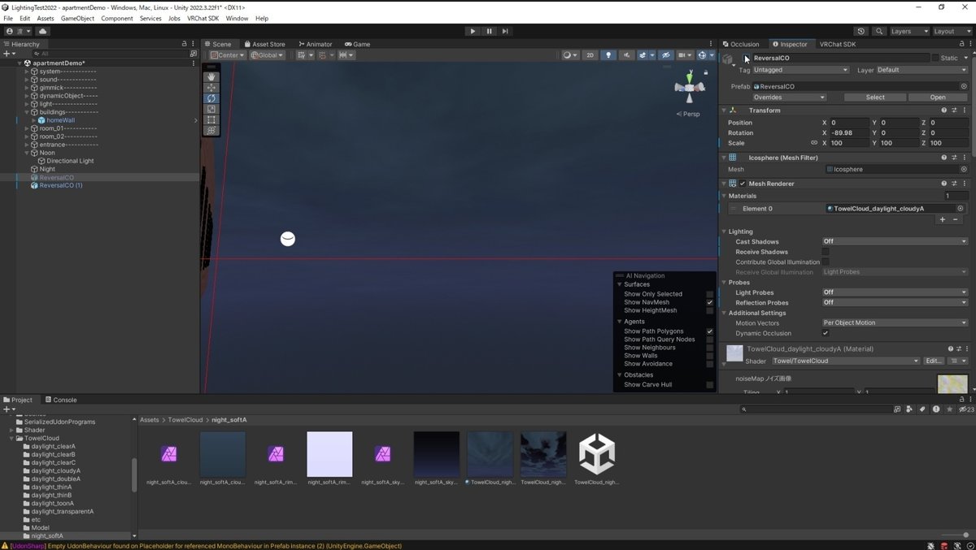The image size is (976, 550).
Task: Toggle Contribute Global Illumination checkbox
Action: click(826, 262)
